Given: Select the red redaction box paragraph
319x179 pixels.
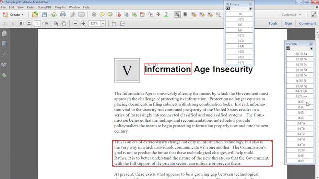Looking at the screenshot, I should (192, 153).
